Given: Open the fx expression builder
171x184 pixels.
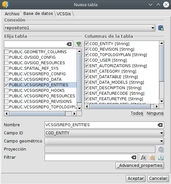Looking at the screenshot, I should tap(143, 157).
